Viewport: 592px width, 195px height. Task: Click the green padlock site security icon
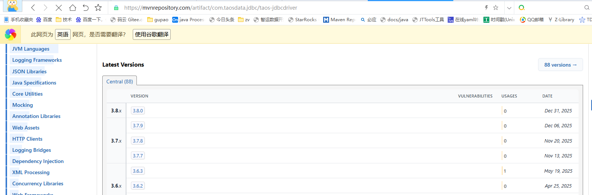[116, 8]
